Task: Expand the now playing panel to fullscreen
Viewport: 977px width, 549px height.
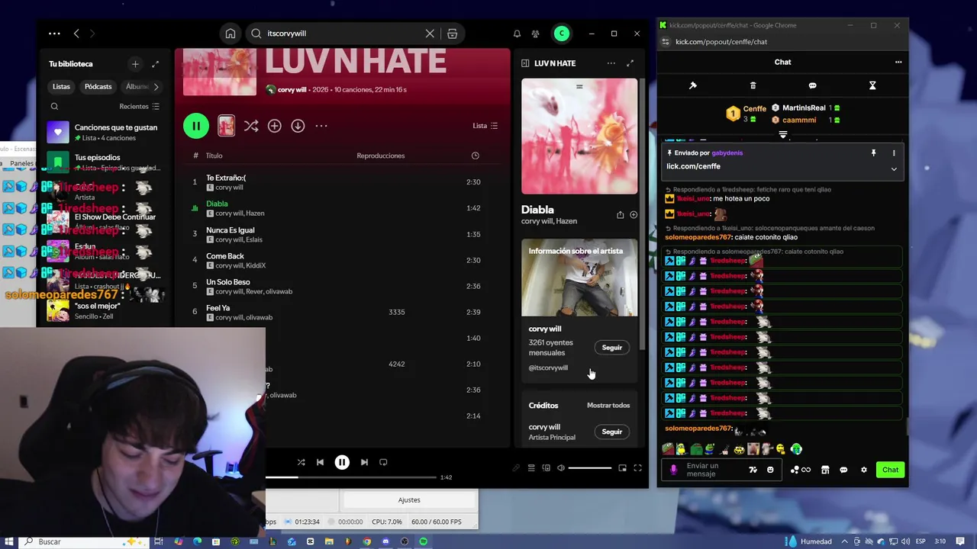Action: click(x=630, y=63)
